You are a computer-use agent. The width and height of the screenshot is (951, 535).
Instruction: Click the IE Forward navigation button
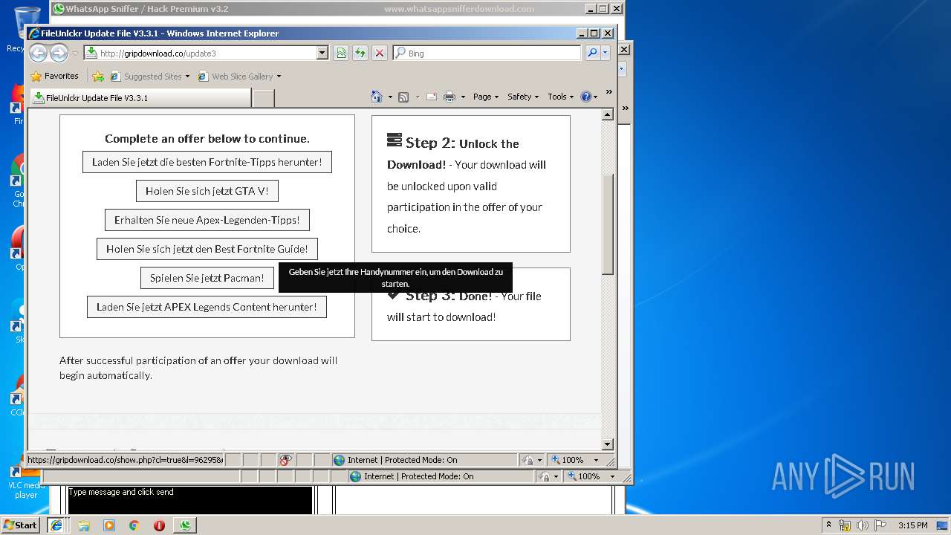coord(59,53)
